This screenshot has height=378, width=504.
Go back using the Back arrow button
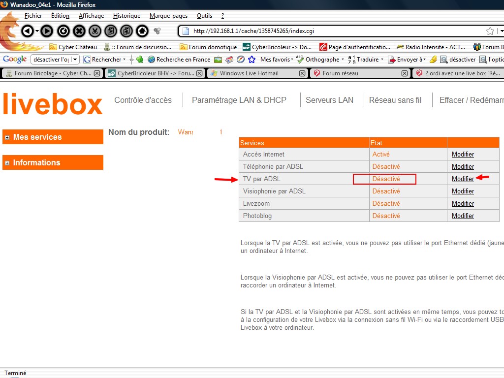click(x=28, y=31)
